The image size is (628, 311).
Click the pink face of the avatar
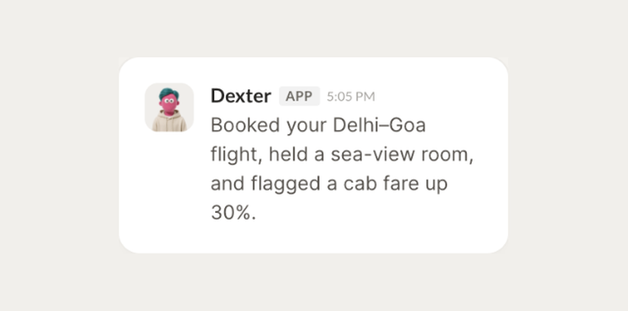pos(169,105)
